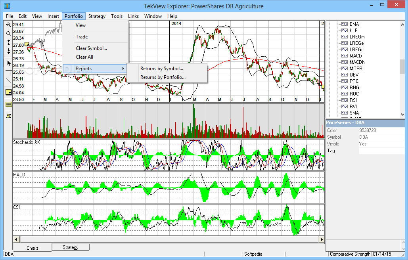This screenshot has height=260, width=408.
Task: Click the chart scrollbar right arrow
Action: pyautogui.click(x=322, y=239)
